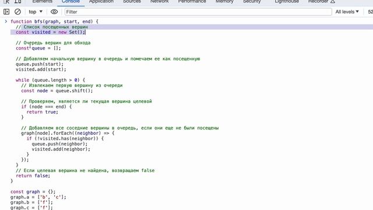Activate the inspect element picker icon

6,1
